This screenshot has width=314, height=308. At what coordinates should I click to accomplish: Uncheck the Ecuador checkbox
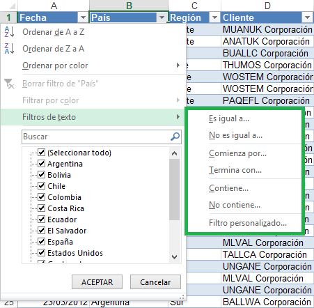41,220
